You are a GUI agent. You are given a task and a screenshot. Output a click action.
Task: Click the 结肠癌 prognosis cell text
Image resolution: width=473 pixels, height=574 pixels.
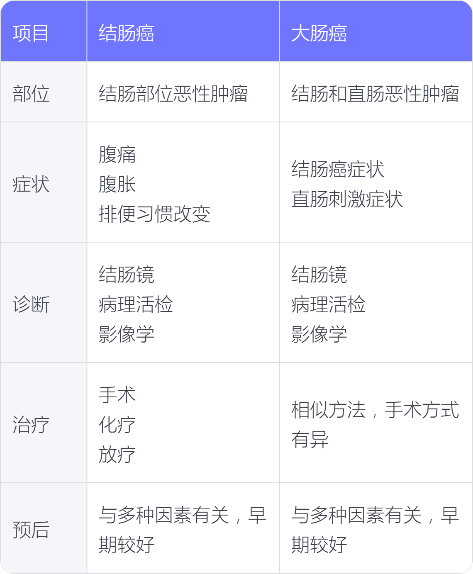(183, 530)
